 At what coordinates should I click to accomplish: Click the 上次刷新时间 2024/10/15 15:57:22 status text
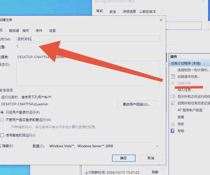tap(112, 173)
